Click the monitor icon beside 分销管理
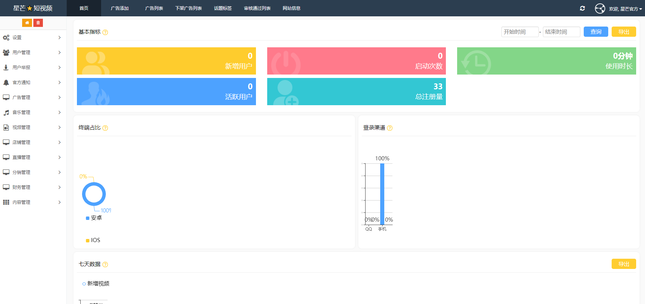645x304 pixels. [x=6, y=172]
